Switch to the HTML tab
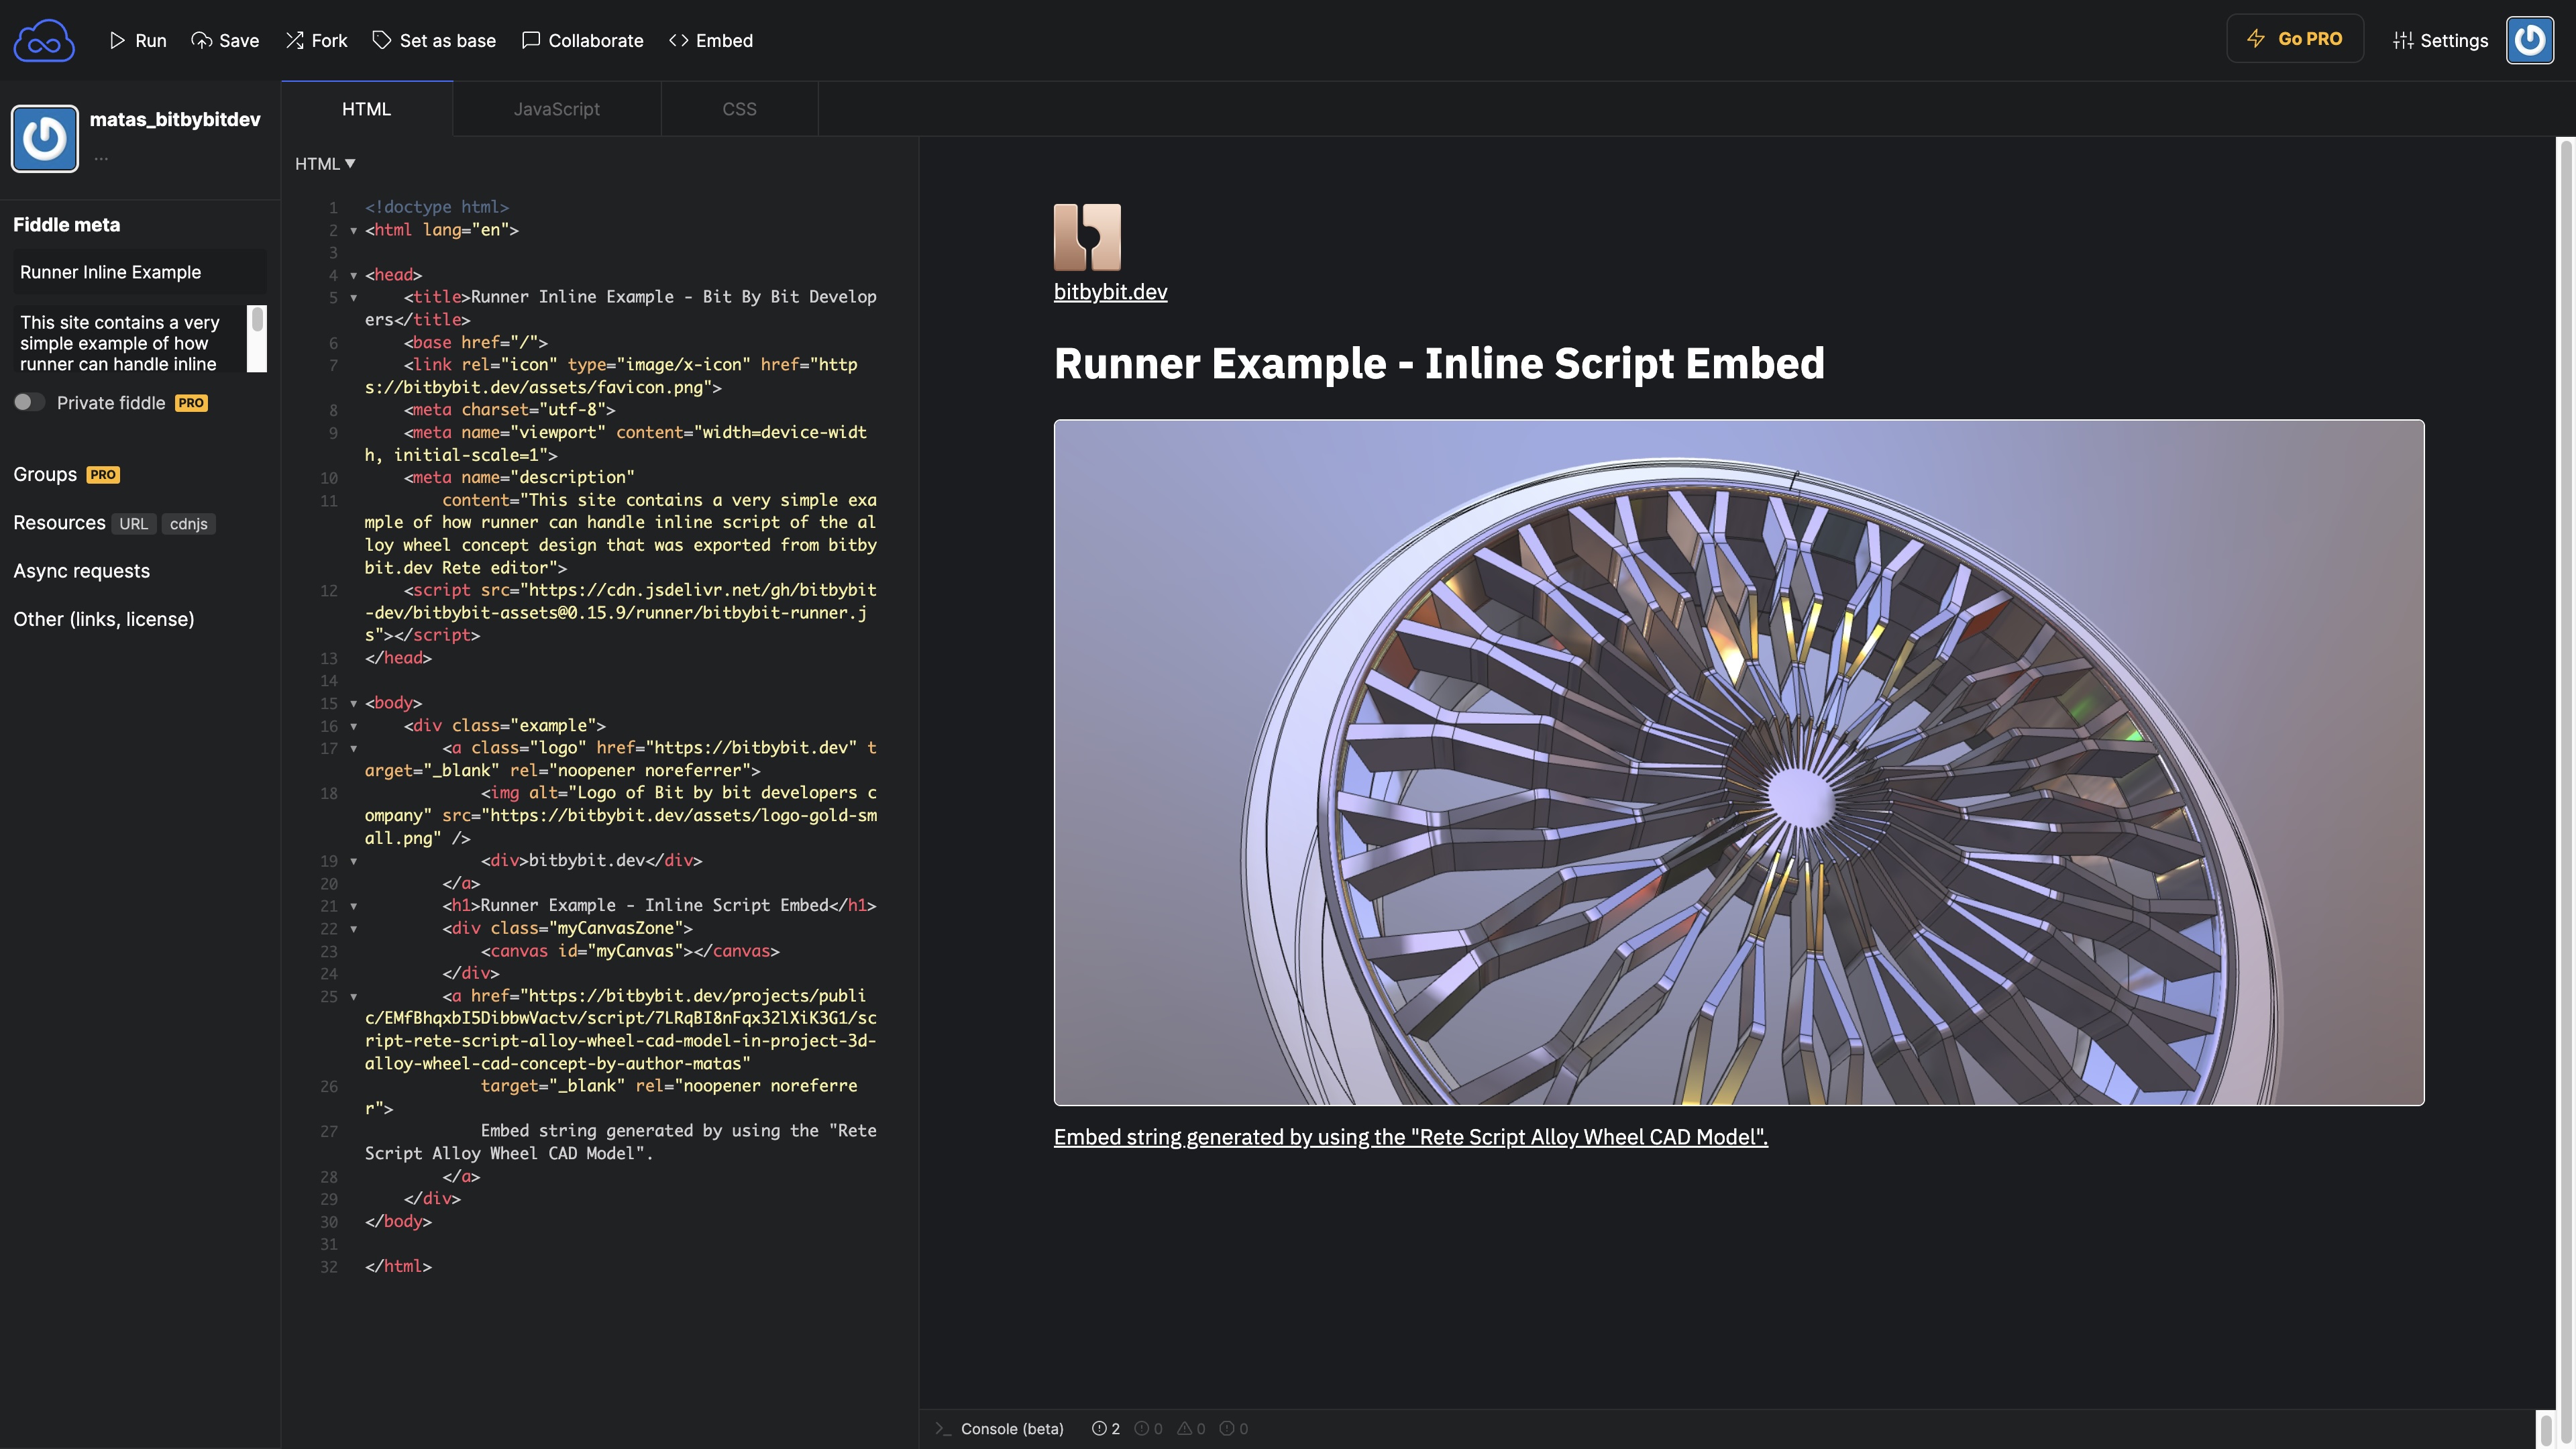 click(x=366, y=109)
